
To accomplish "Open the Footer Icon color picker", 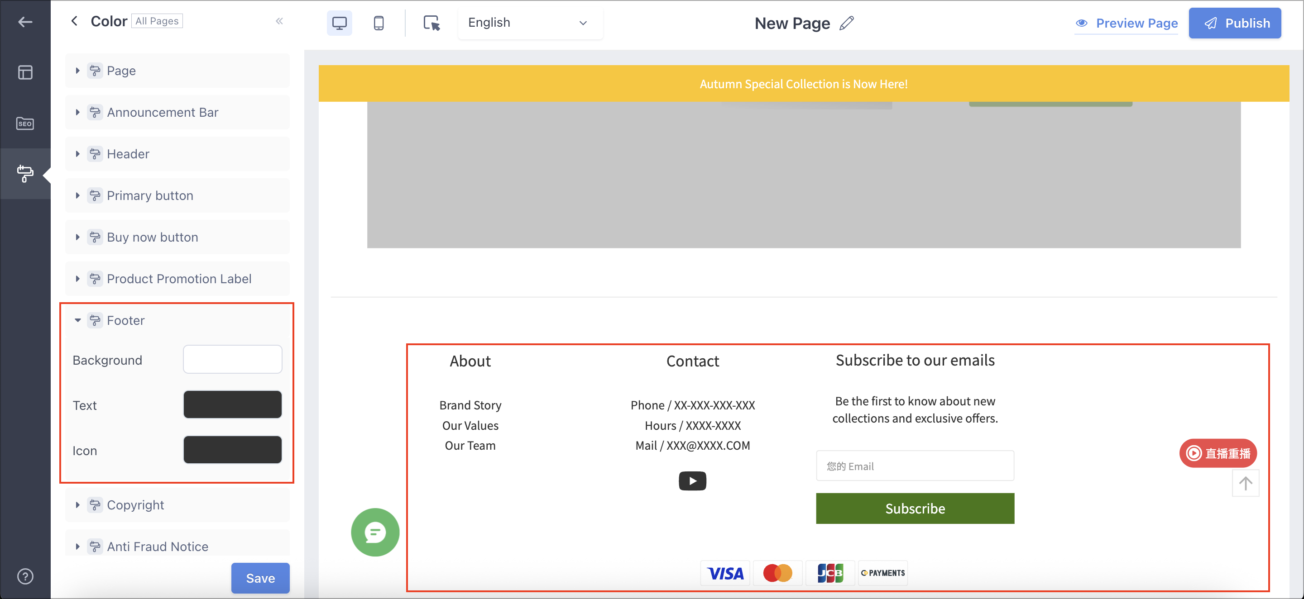I will pyautogui.click(x=232, y=449).
